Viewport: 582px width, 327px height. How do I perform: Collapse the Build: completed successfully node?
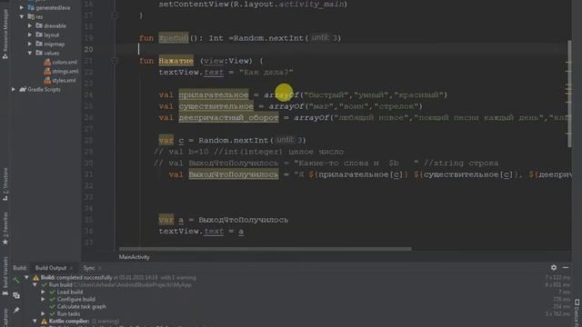click(26, 277)
